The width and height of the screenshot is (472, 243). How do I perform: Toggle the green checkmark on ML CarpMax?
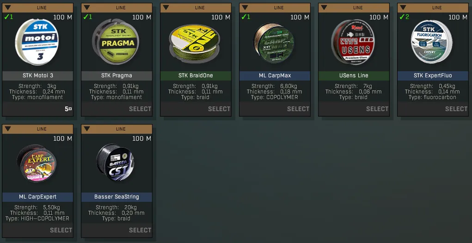coord(245,17)
